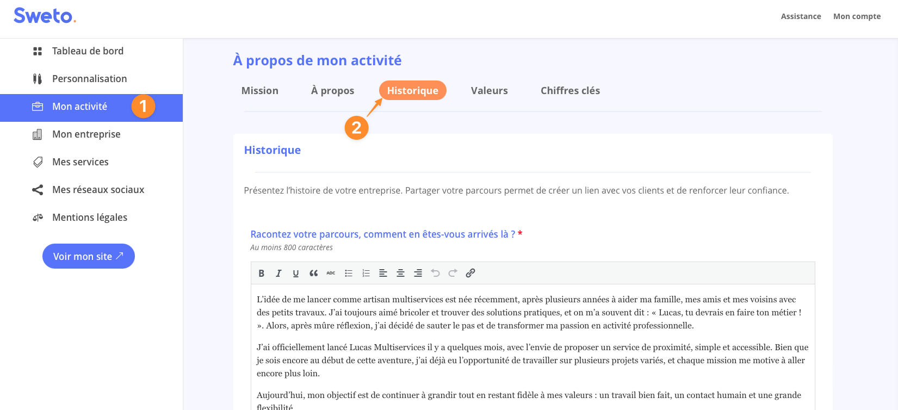Center-align the text
Screen dimensions: 898x410
pyautogui.click(x=400, y=274)
